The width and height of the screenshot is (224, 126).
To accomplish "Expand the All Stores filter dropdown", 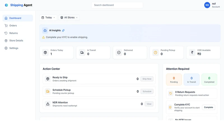I will click(69, 18).
